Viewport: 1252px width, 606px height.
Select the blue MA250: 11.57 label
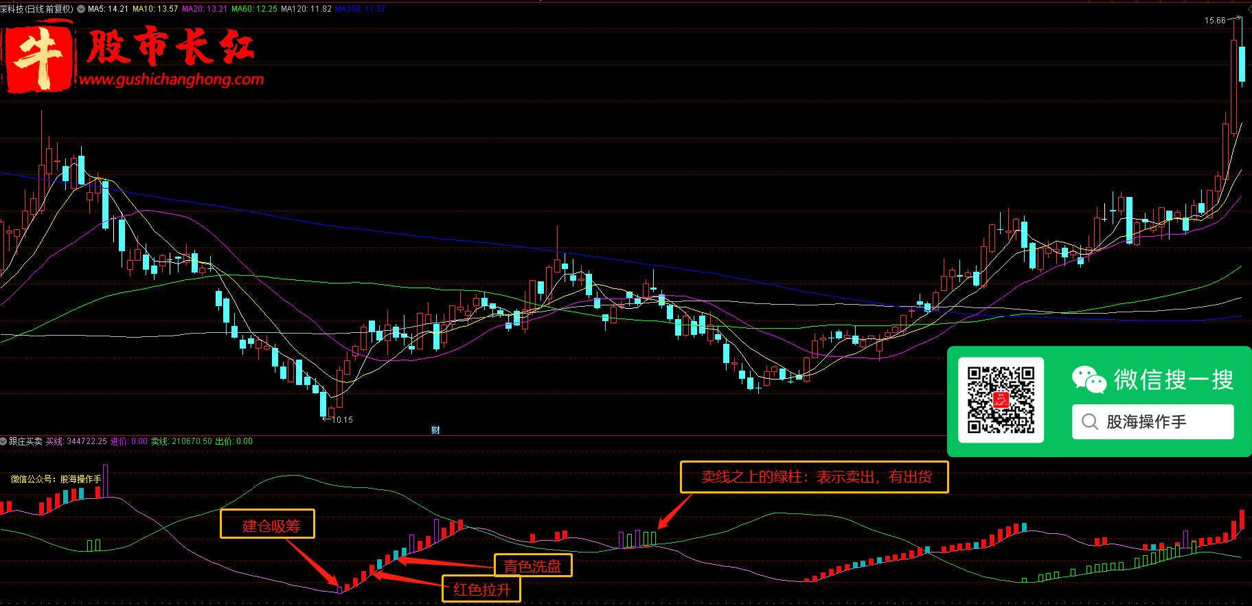click(361, 9)
